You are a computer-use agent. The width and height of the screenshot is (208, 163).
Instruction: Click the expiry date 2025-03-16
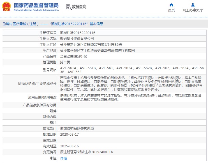[69, 146]
